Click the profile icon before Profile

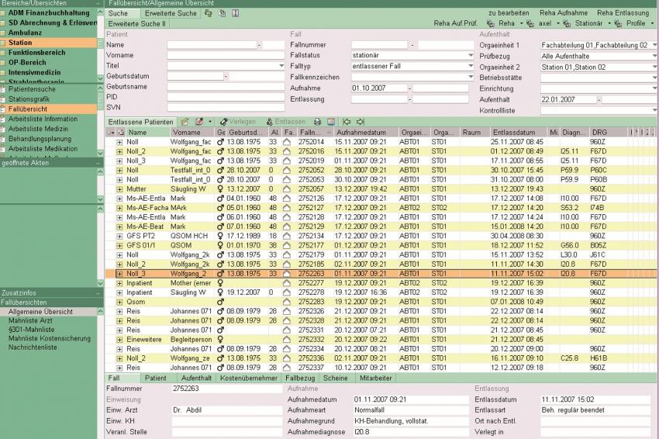click(618, 23)
